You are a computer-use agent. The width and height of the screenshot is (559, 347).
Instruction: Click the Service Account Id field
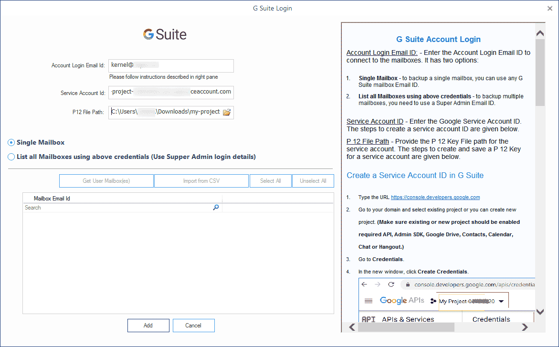(x=171, y=93)
